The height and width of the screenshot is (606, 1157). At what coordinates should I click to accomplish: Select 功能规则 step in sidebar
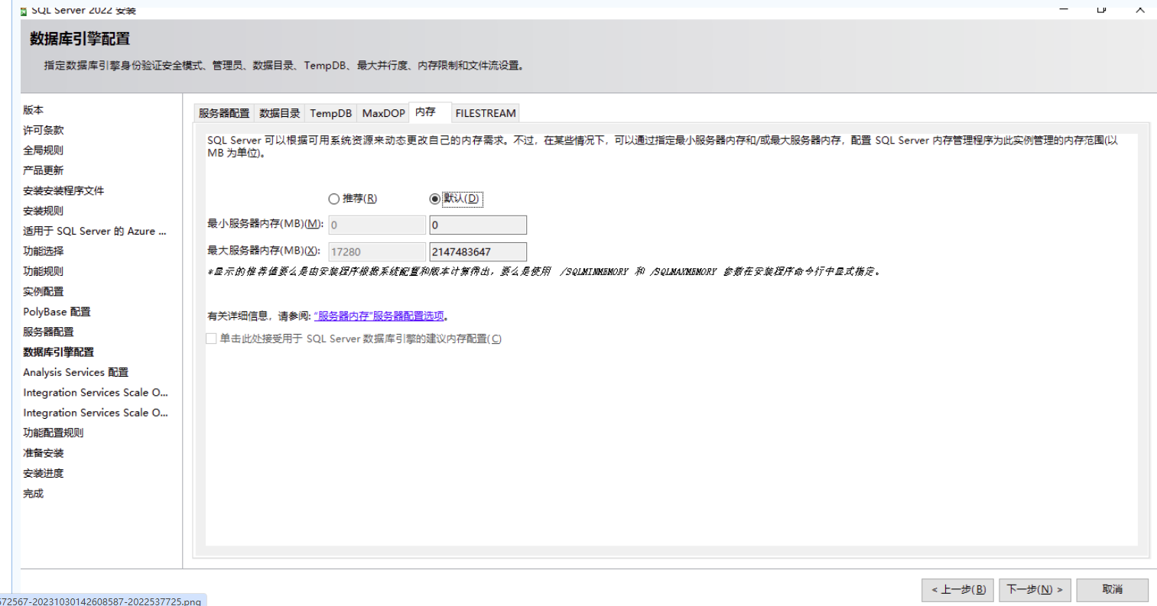click(44, 271)
